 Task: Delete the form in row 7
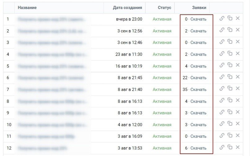coord(238,89)
